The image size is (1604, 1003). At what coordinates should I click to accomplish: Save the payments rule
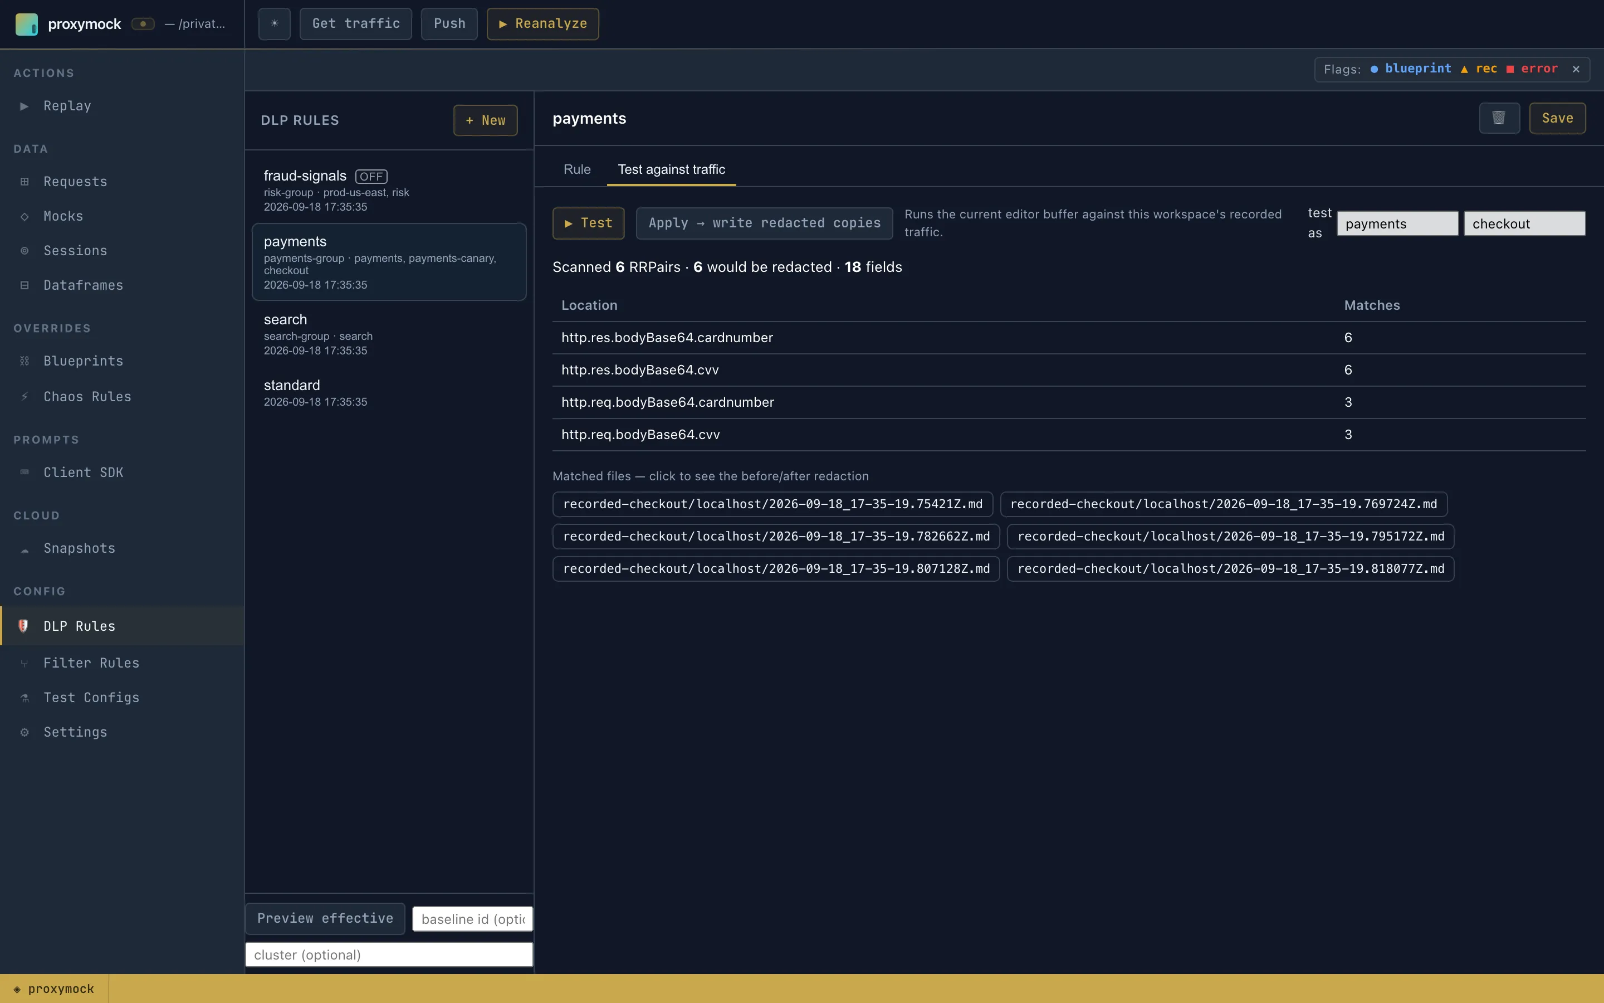coord(1557,118)
